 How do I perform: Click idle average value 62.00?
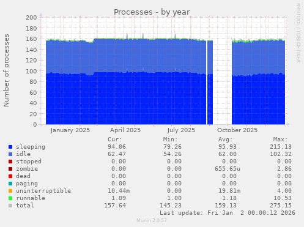point(228,154)
